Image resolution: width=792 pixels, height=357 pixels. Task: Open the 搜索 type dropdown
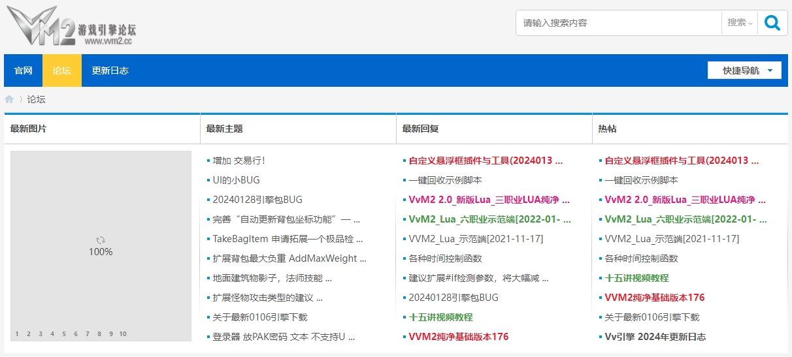(x=740, y=23)
